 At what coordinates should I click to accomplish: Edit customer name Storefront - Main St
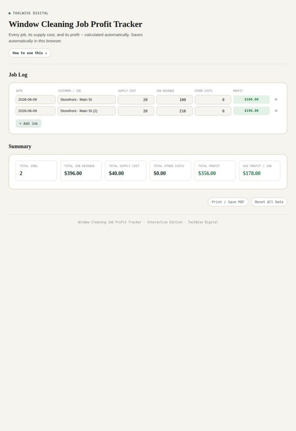tap(87, 99)
